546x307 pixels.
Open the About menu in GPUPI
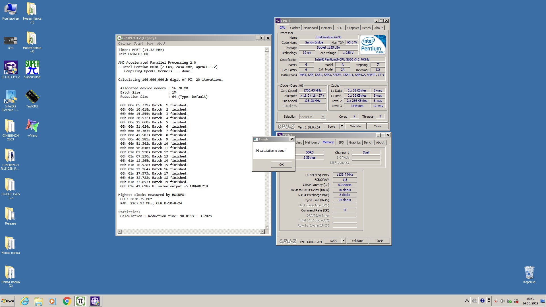coord(161,43)
